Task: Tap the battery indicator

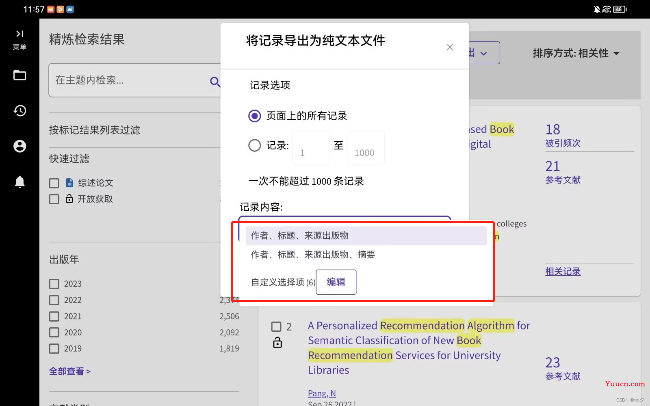Action: (x=620, y=9)
